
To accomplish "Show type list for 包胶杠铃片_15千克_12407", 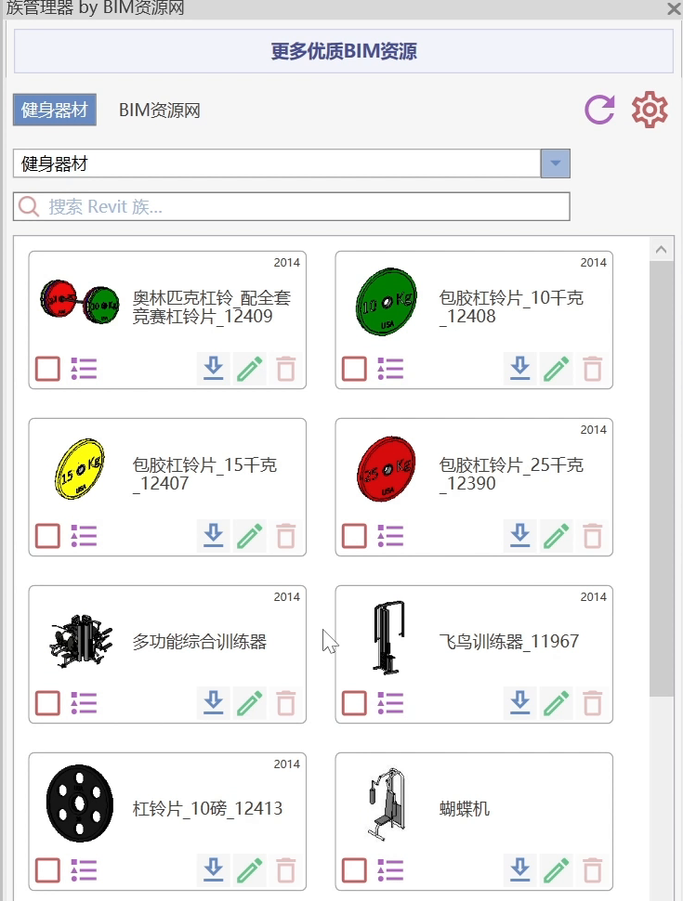I will click(84, 536).
